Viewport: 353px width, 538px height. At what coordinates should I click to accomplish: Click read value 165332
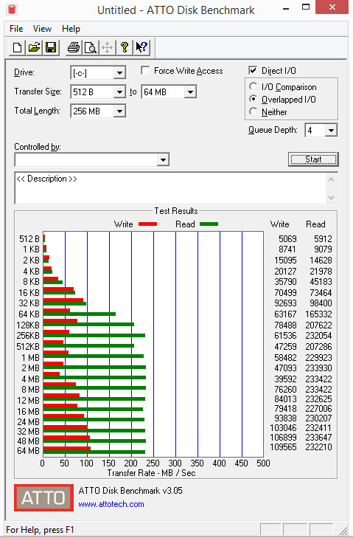tap(318, 314)
